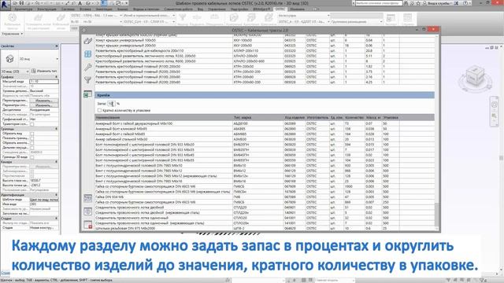Click Изменить button for Переопределения видимости
This screenshot has height=283, width=504.
(x=44, y=101)
